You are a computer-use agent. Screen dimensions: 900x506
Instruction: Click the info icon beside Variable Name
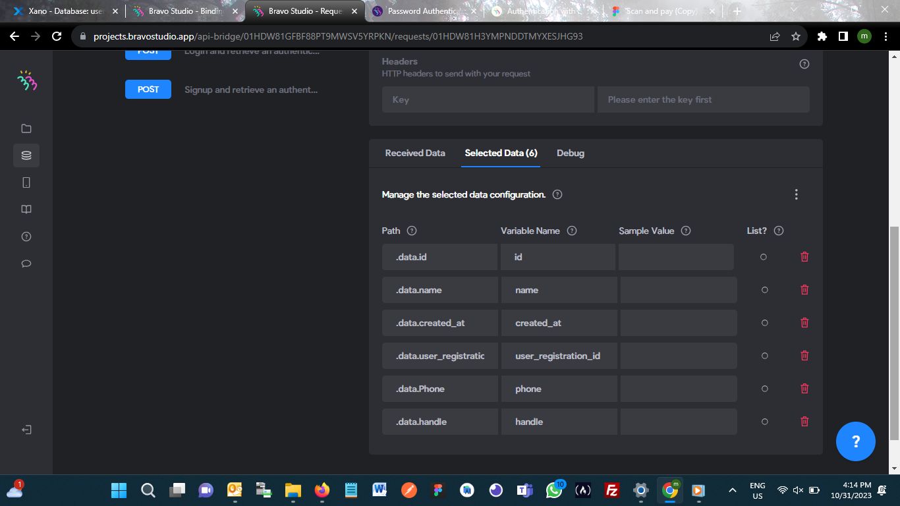point(572,231)
